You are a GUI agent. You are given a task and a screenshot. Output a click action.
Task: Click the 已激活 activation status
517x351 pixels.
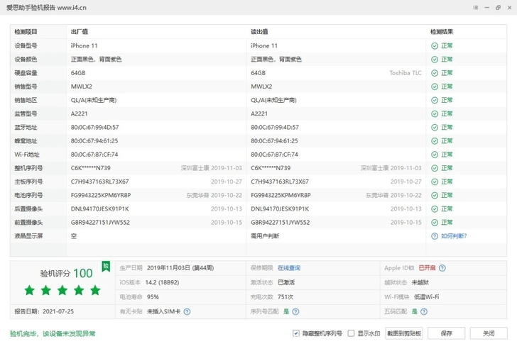tap(286, 282)
